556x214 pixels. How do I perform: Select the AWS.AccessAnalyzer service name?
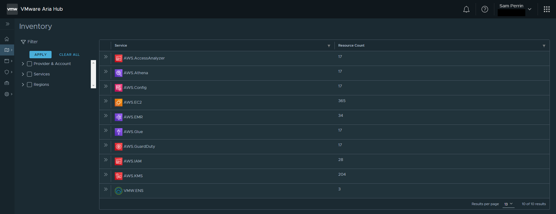coord(144,58)
